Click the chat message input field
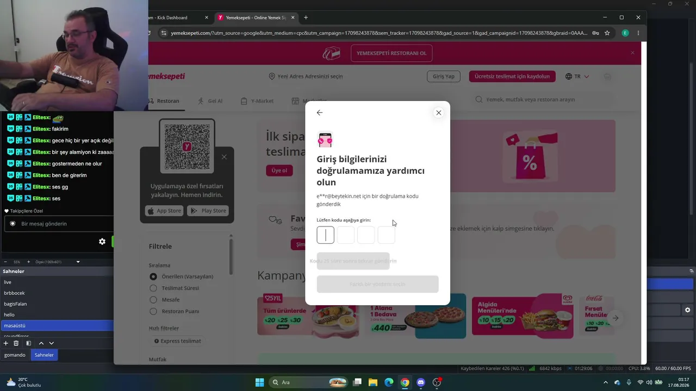696x391 pixels. (60, 224)
